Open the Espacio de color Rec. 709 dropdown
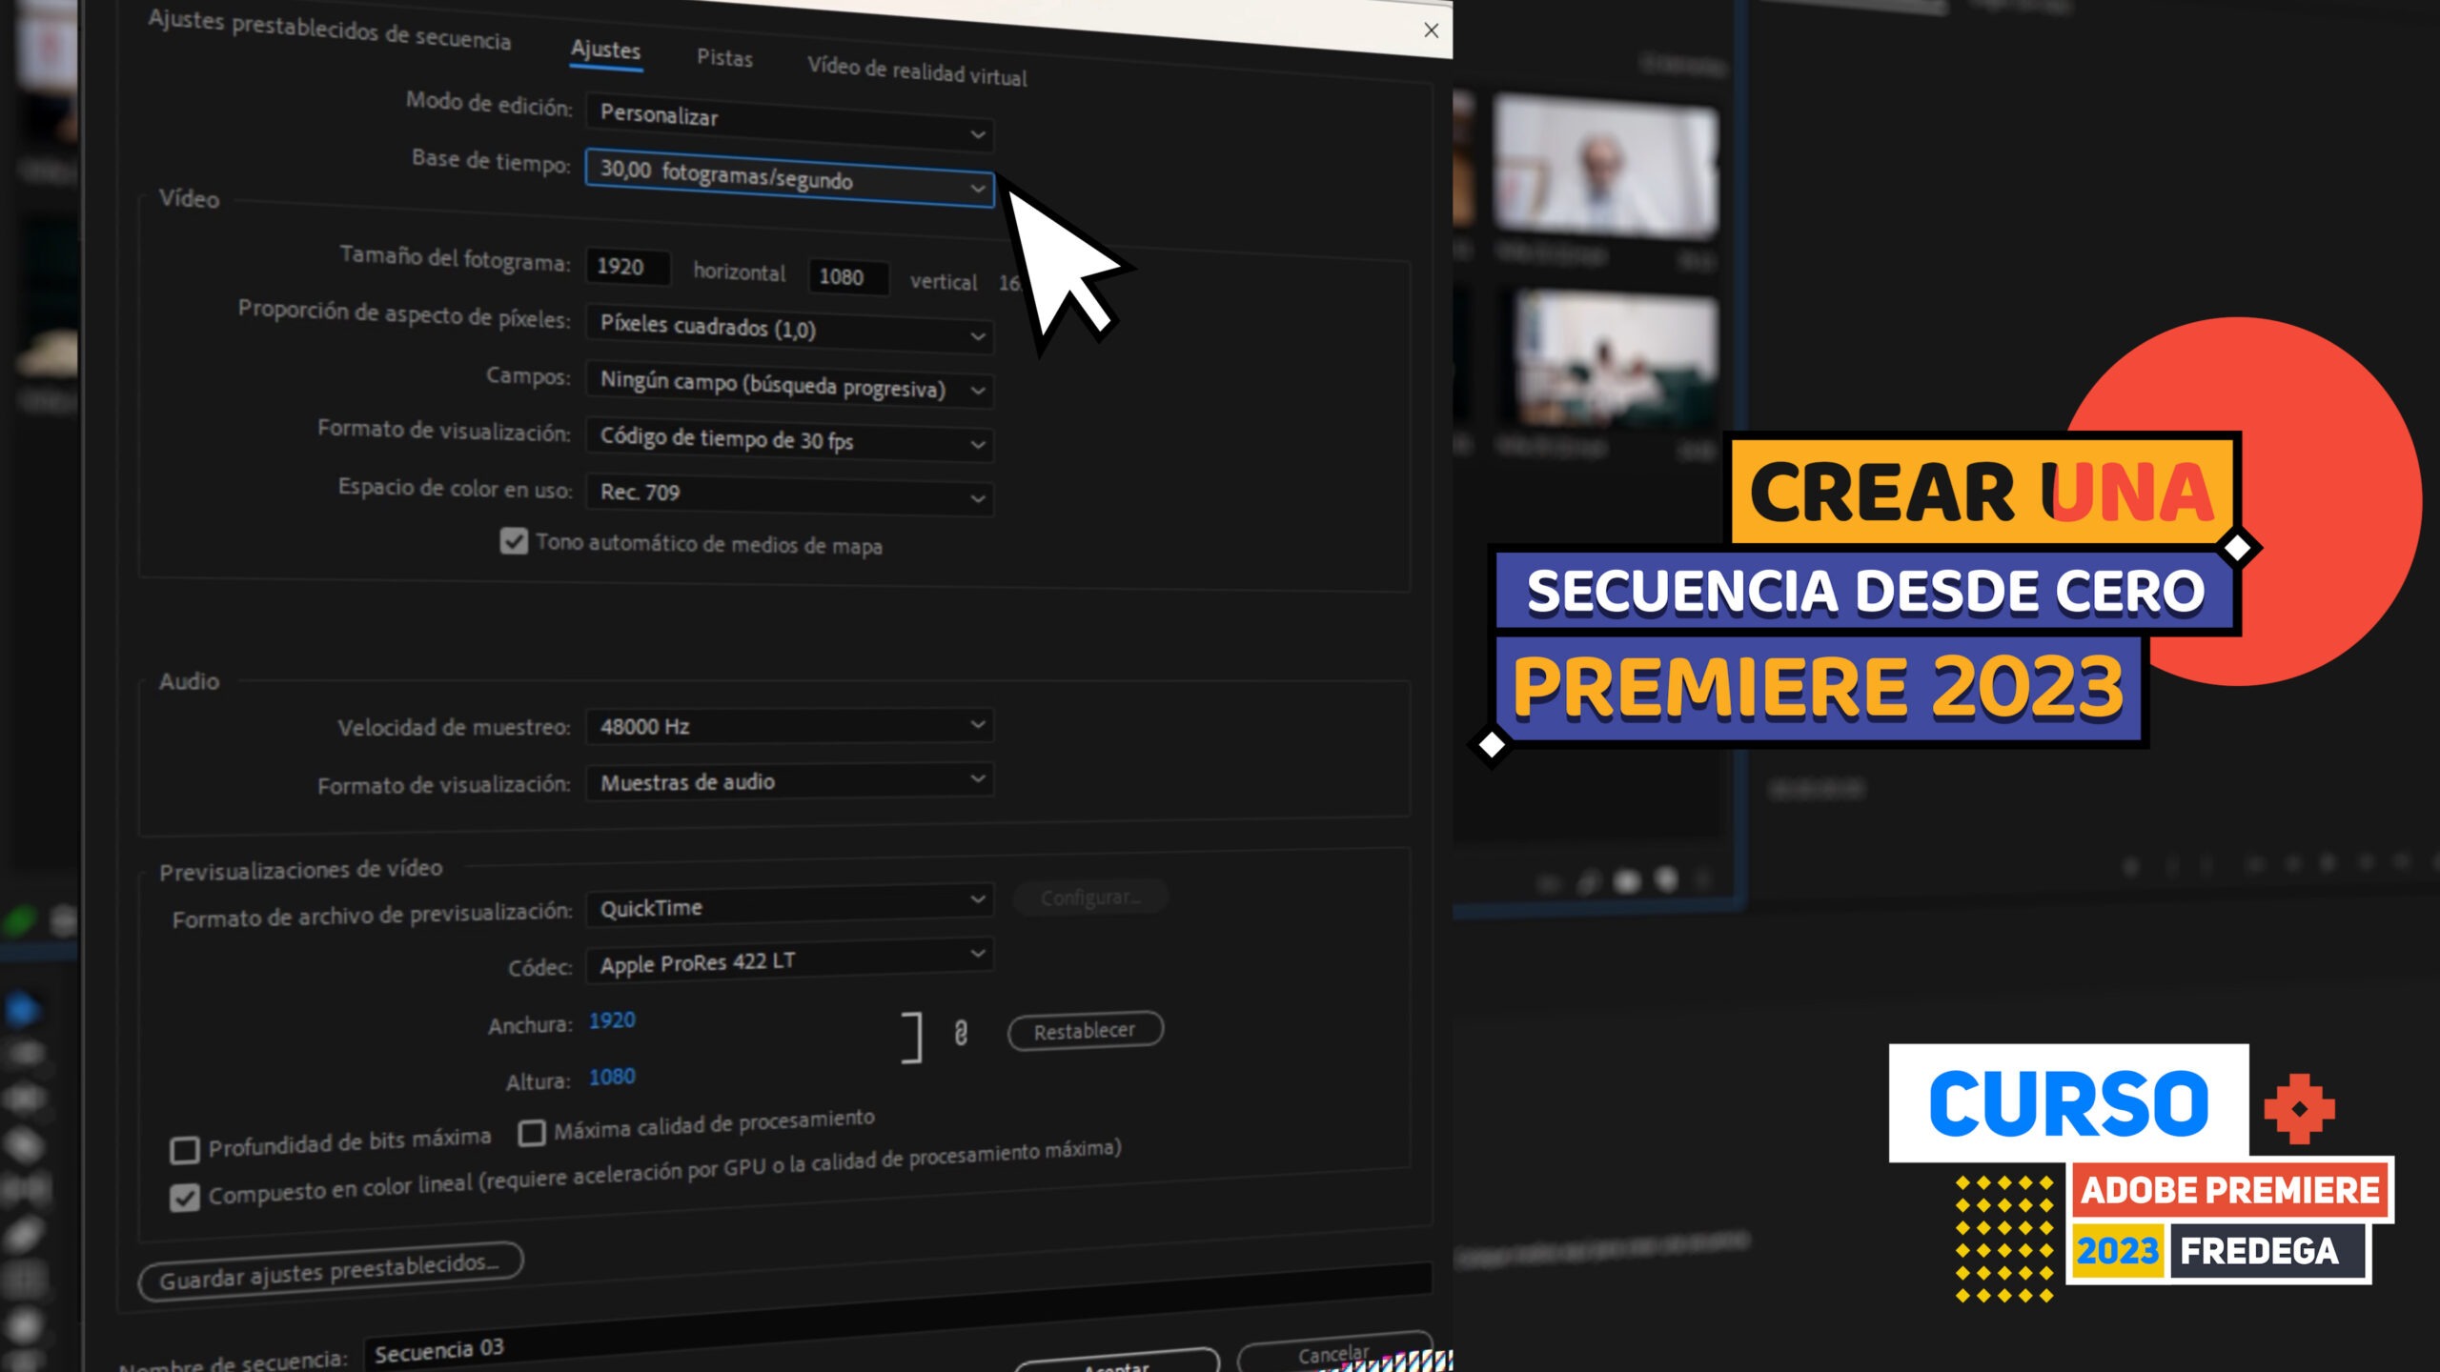This screenshot has height=1372, width=2440. click(x=789, y=494)
